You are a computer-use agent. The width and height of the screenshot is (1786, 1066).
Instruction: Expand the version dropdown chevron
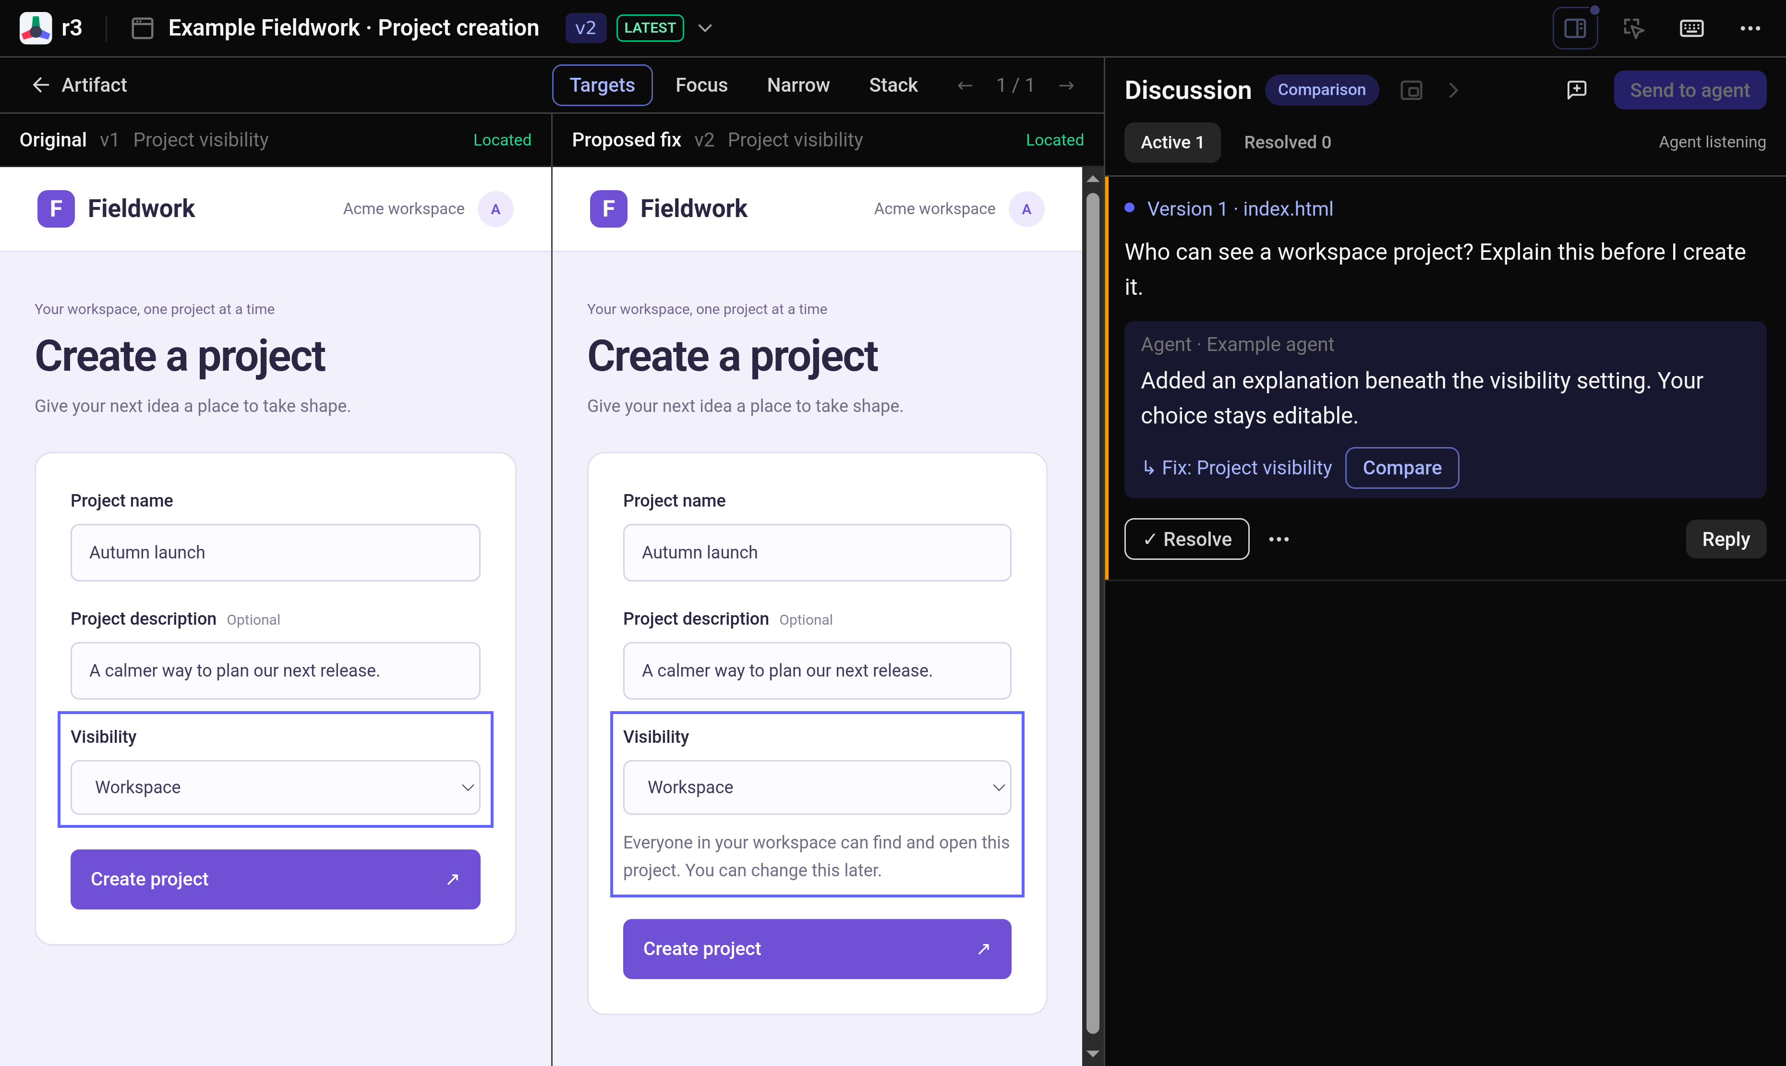[x=705, y=28]
